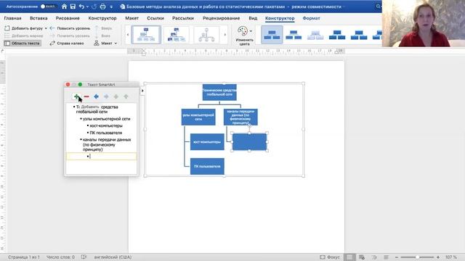The width and height of the screenshot is (465, 261).
Task: Click the 'узлы компьютерной сети' bullet text
Action: coord(106,119)
